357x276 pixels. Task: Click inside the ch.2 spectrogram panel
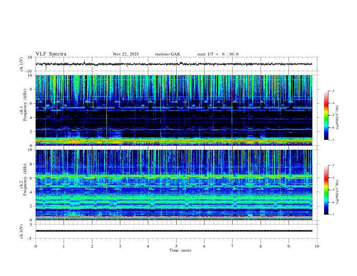[174, 185]
